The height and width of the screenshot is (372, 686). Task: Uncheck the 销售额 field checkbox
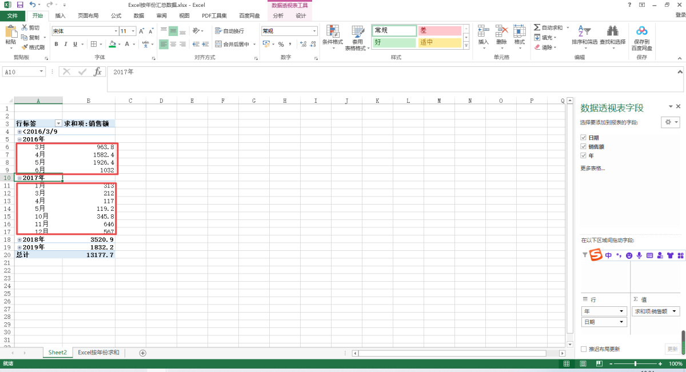(x=583, y=147)
